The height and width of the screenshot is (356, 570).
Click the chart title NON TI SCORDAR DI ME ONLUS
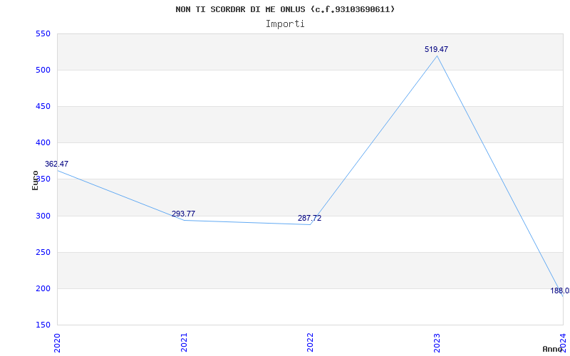(x=285, y=9)
